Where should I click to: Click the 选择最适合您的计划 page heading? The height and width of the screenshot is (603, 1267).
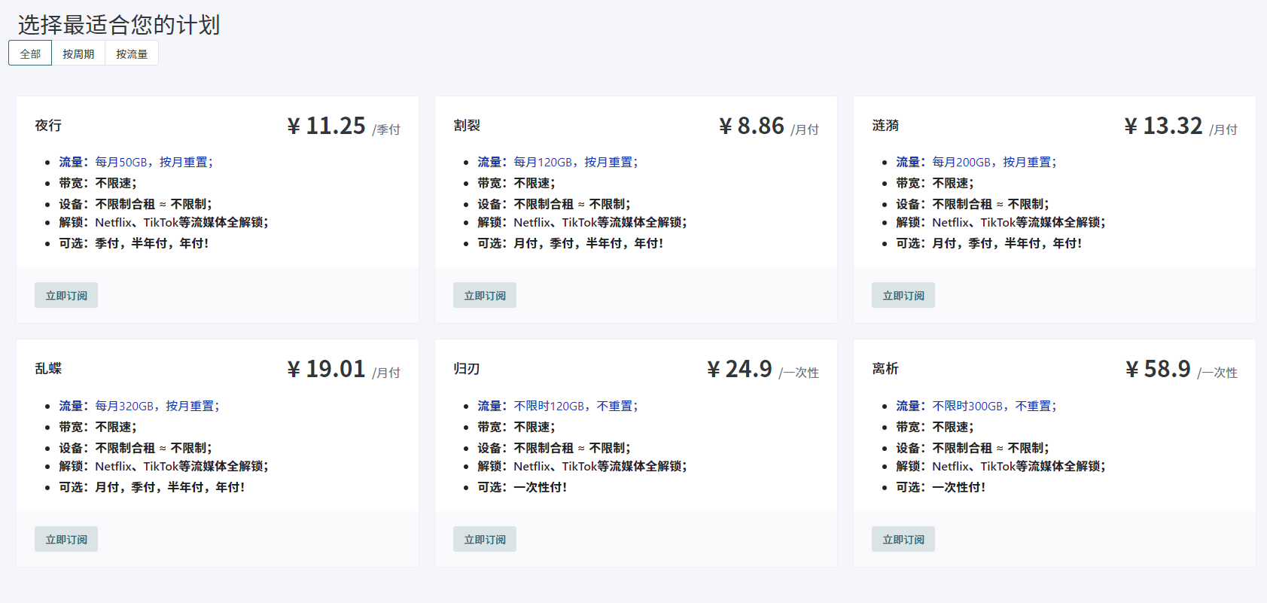119,25
